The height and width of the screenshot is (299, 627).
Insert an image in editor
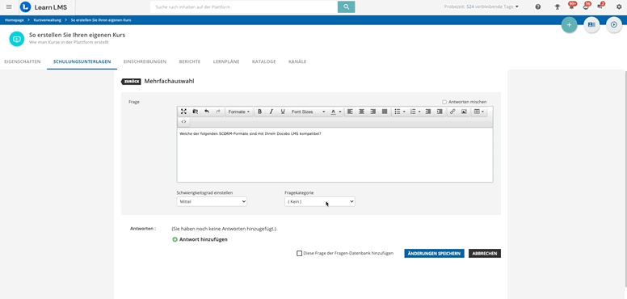465,112
